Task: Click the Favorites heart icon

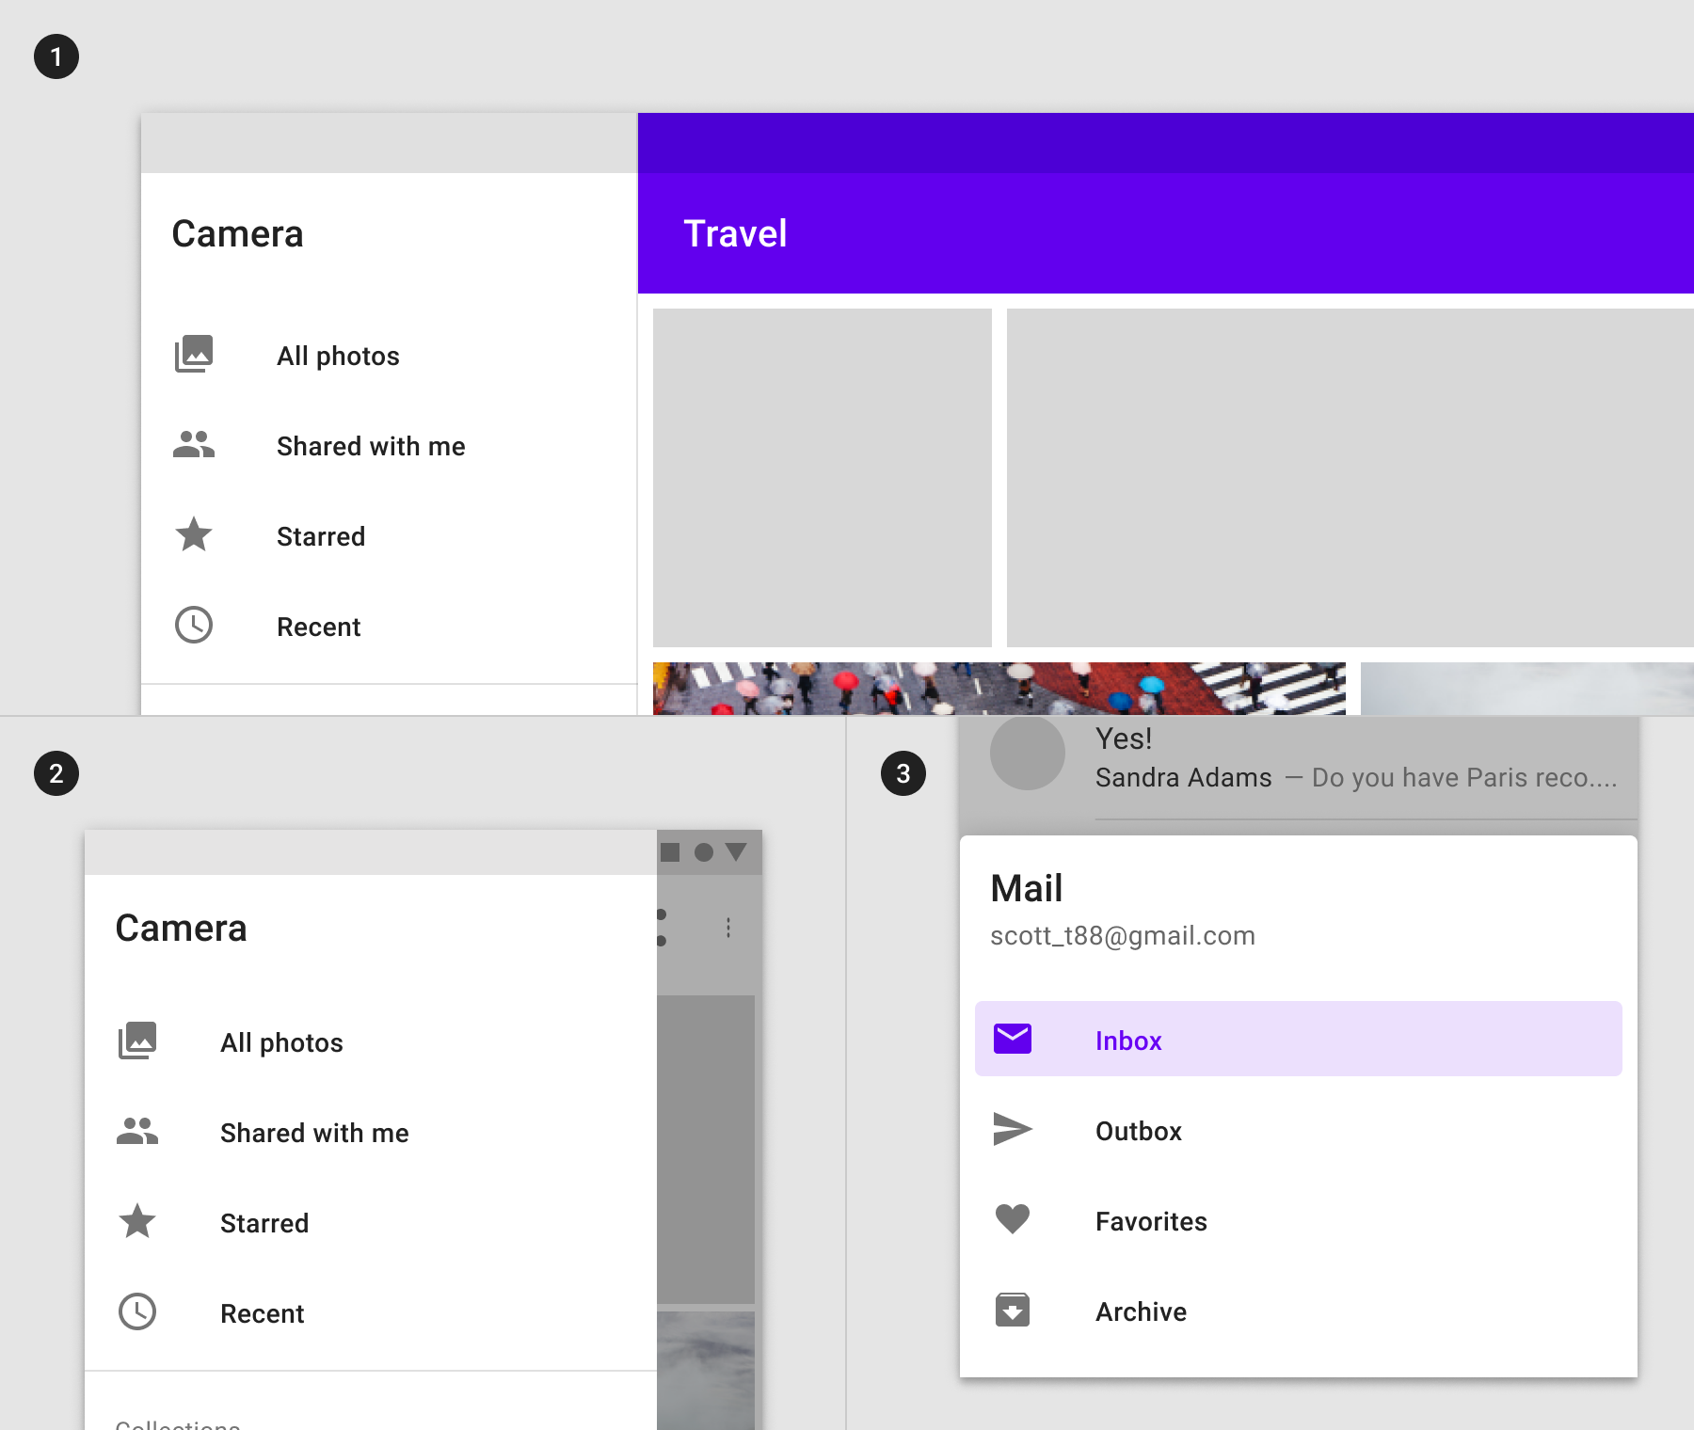Action: pos(1013,1219)
